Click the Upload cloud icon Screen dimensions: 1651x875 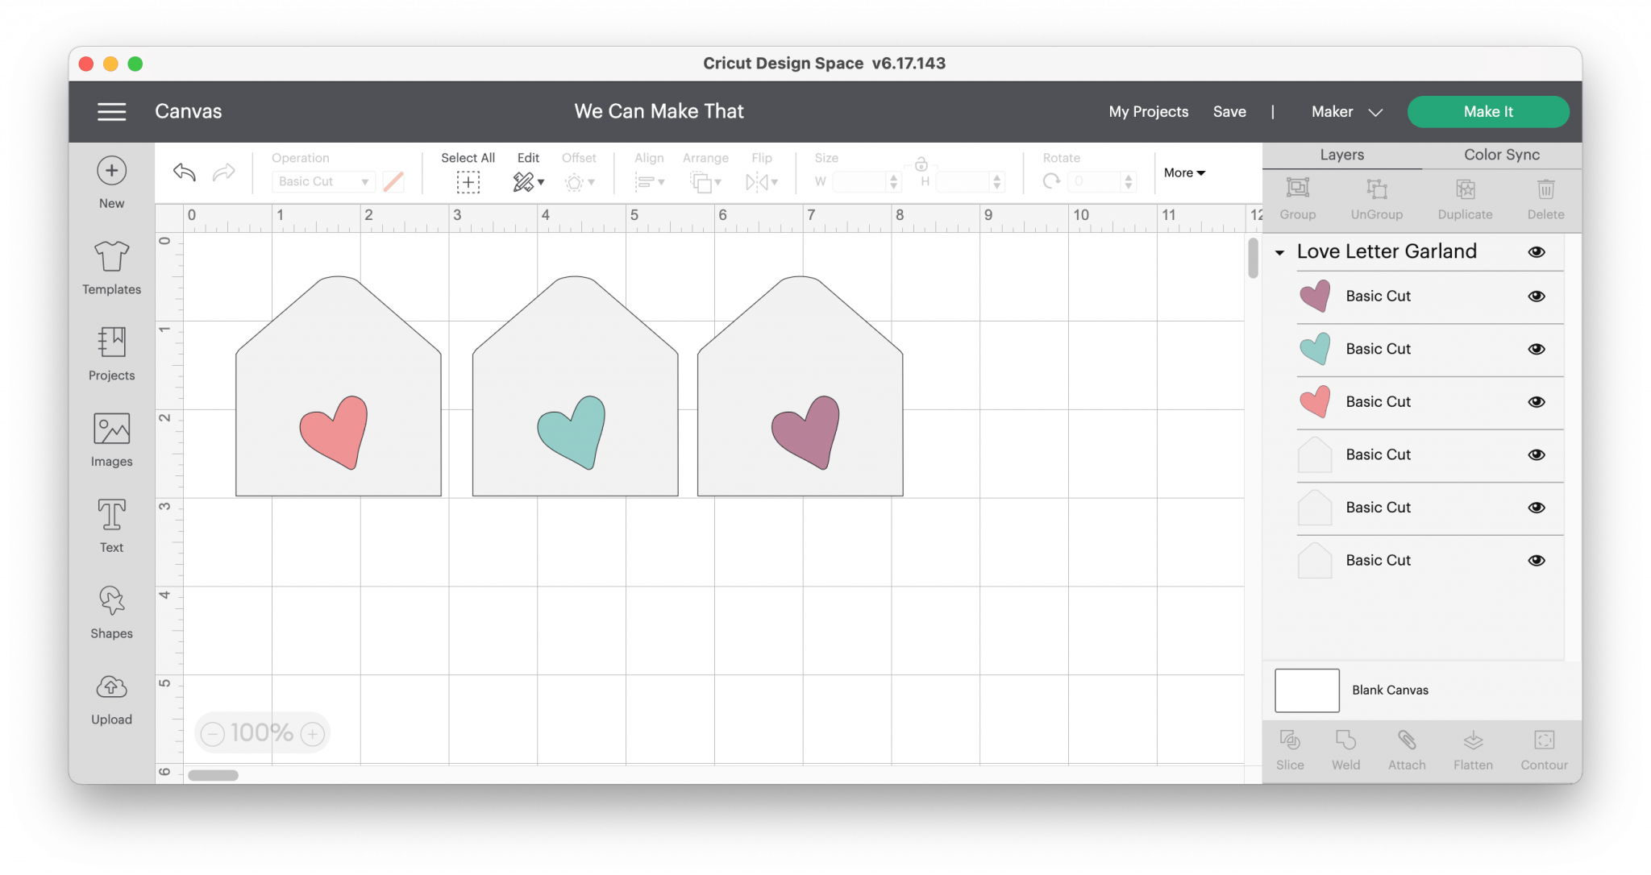pyautogui.click(x=111, y=687)
